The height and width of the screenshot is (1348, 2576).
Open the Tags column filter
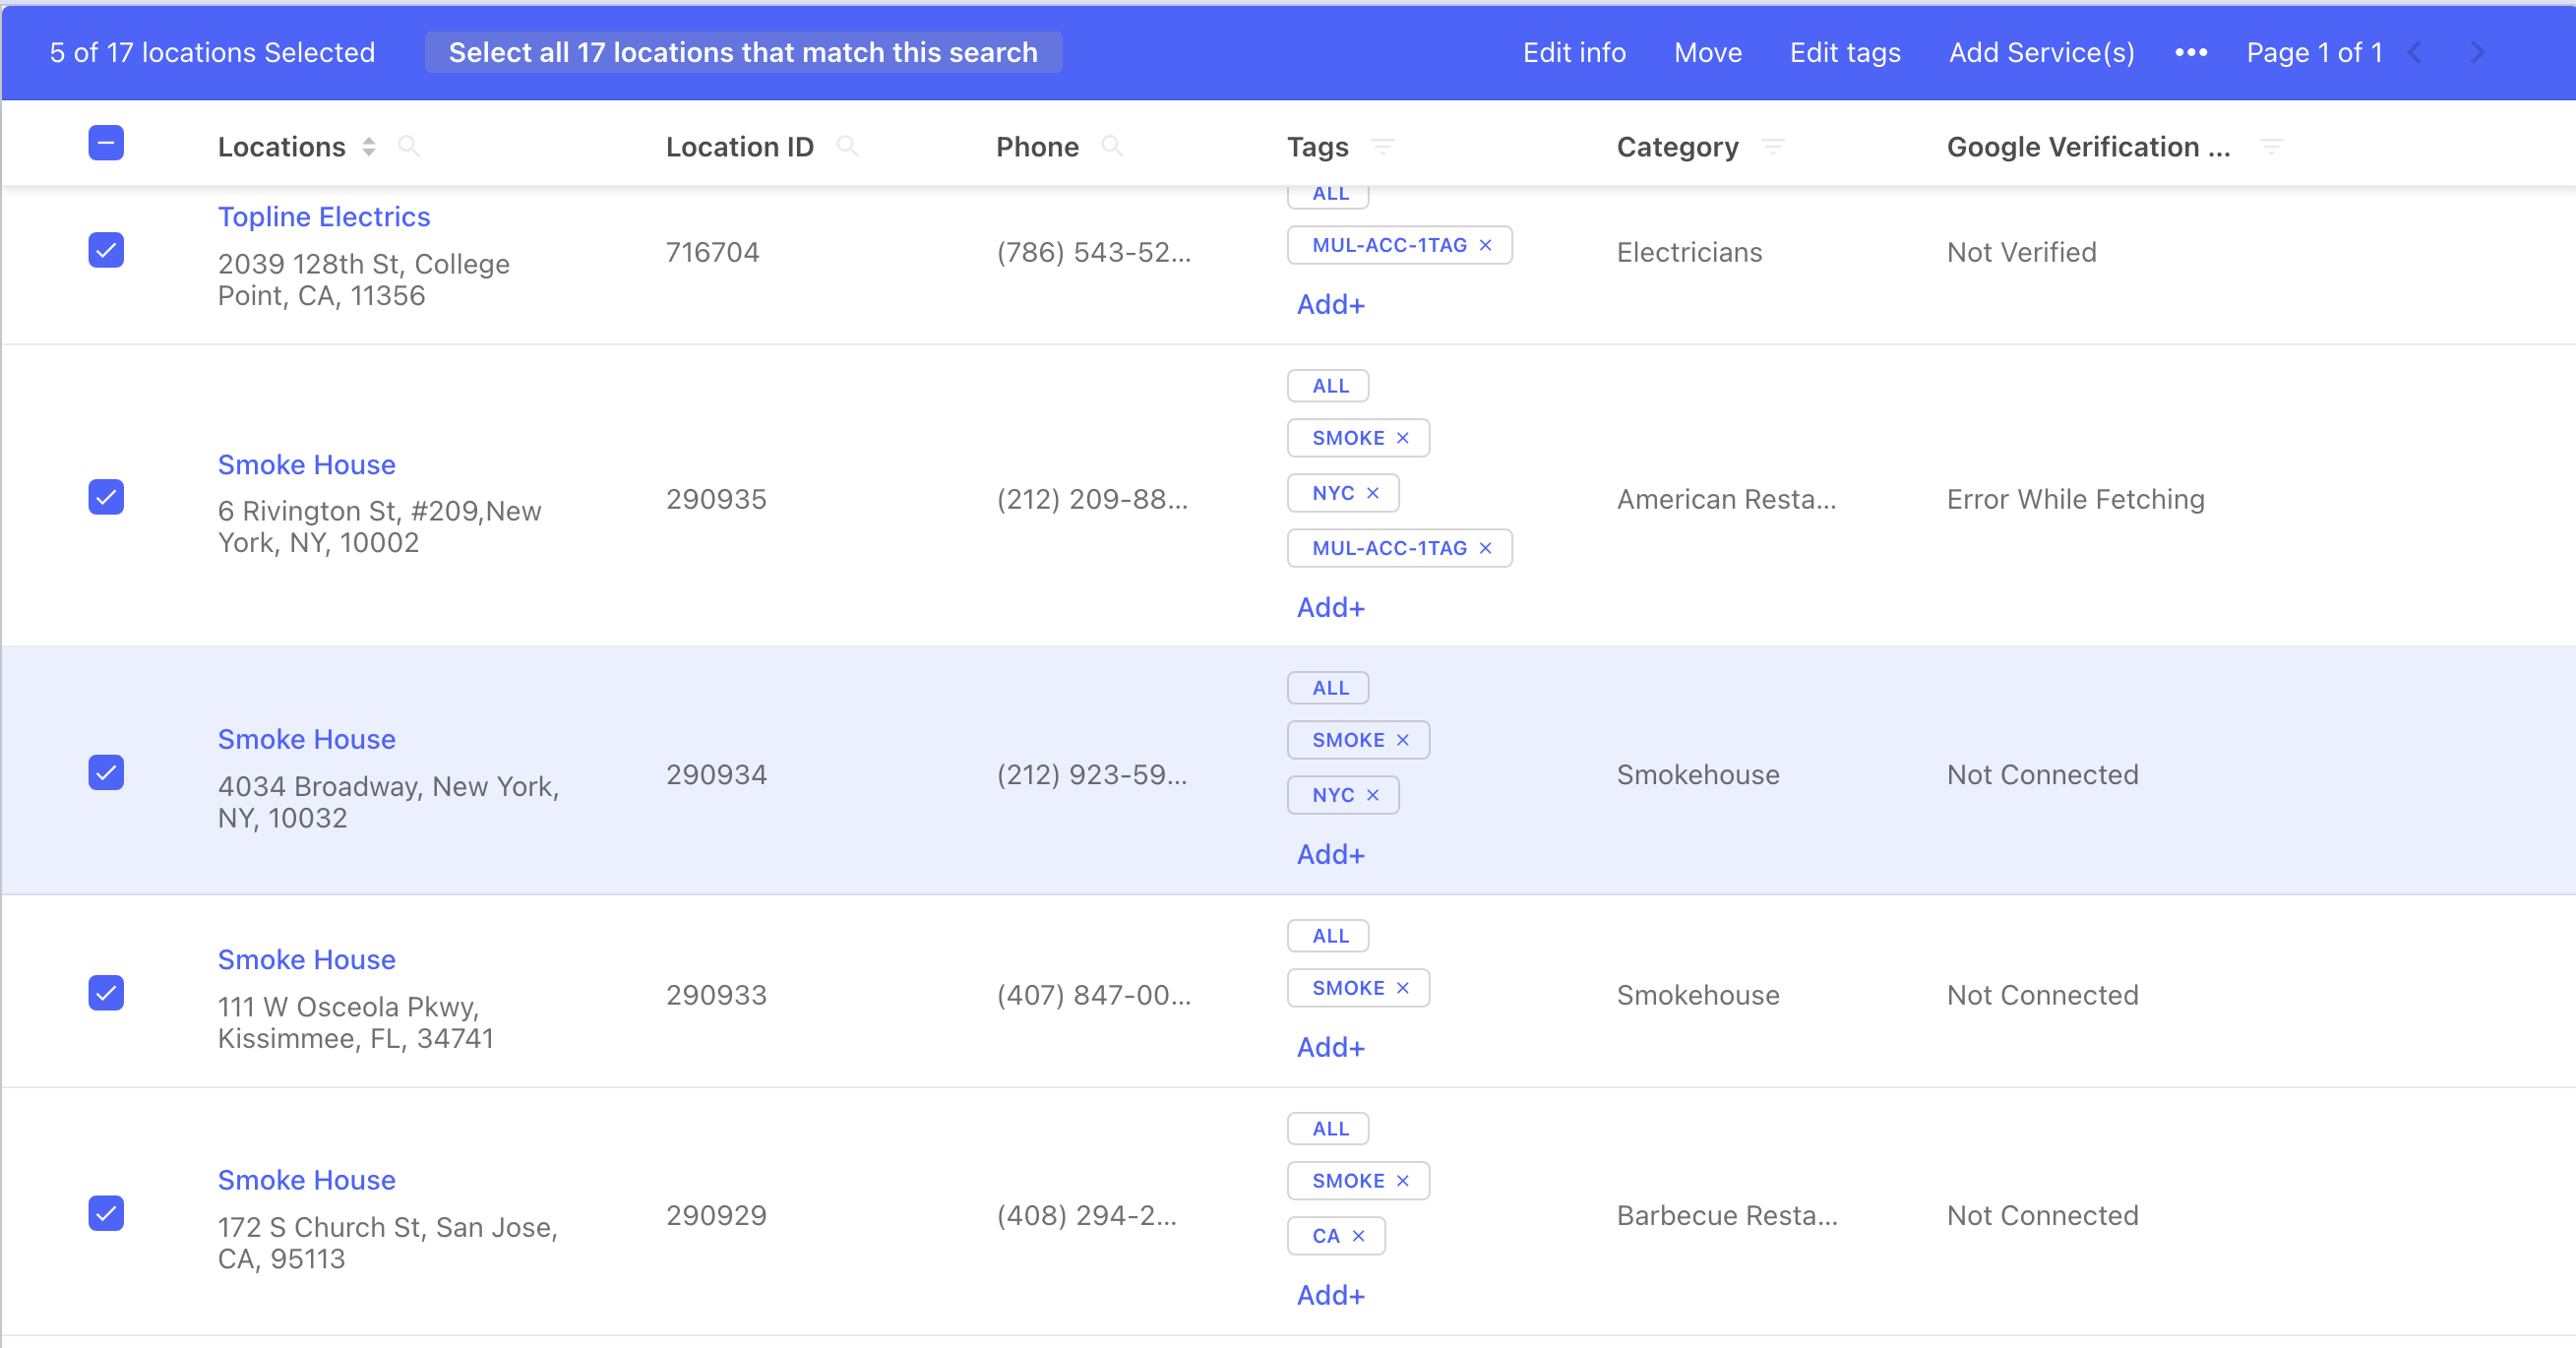1382,147
